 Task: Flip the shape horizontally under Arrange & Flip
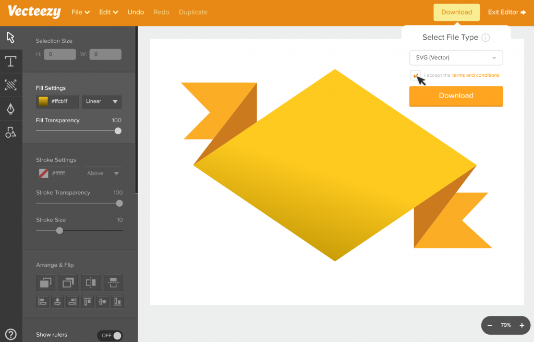coord(91,282)
